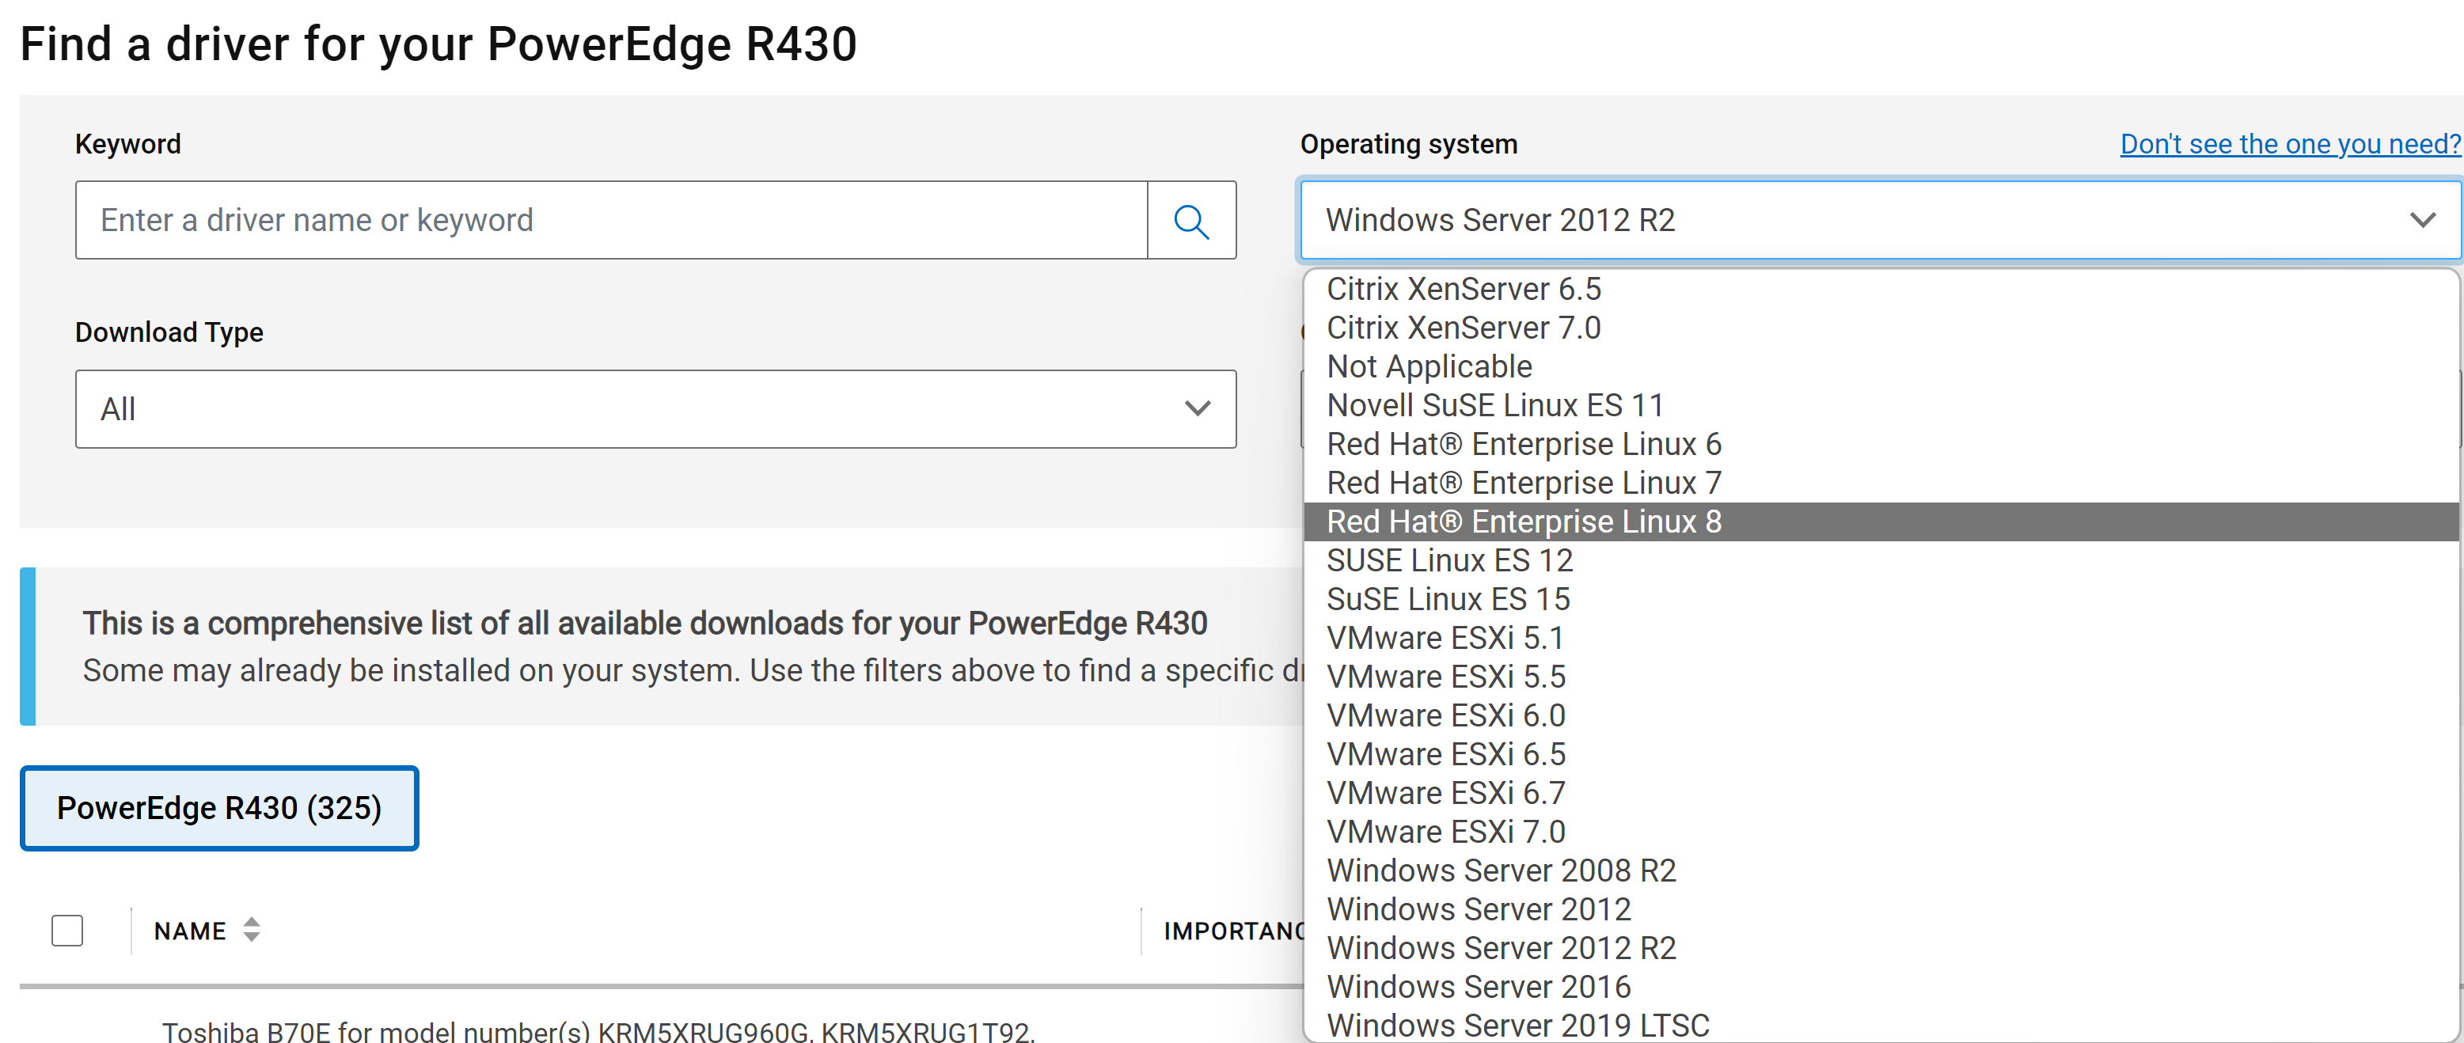The height and width of the screenshot is (1043, 2464).
Task: Open "Don't see the one you need?" link
Action: 2290,144
